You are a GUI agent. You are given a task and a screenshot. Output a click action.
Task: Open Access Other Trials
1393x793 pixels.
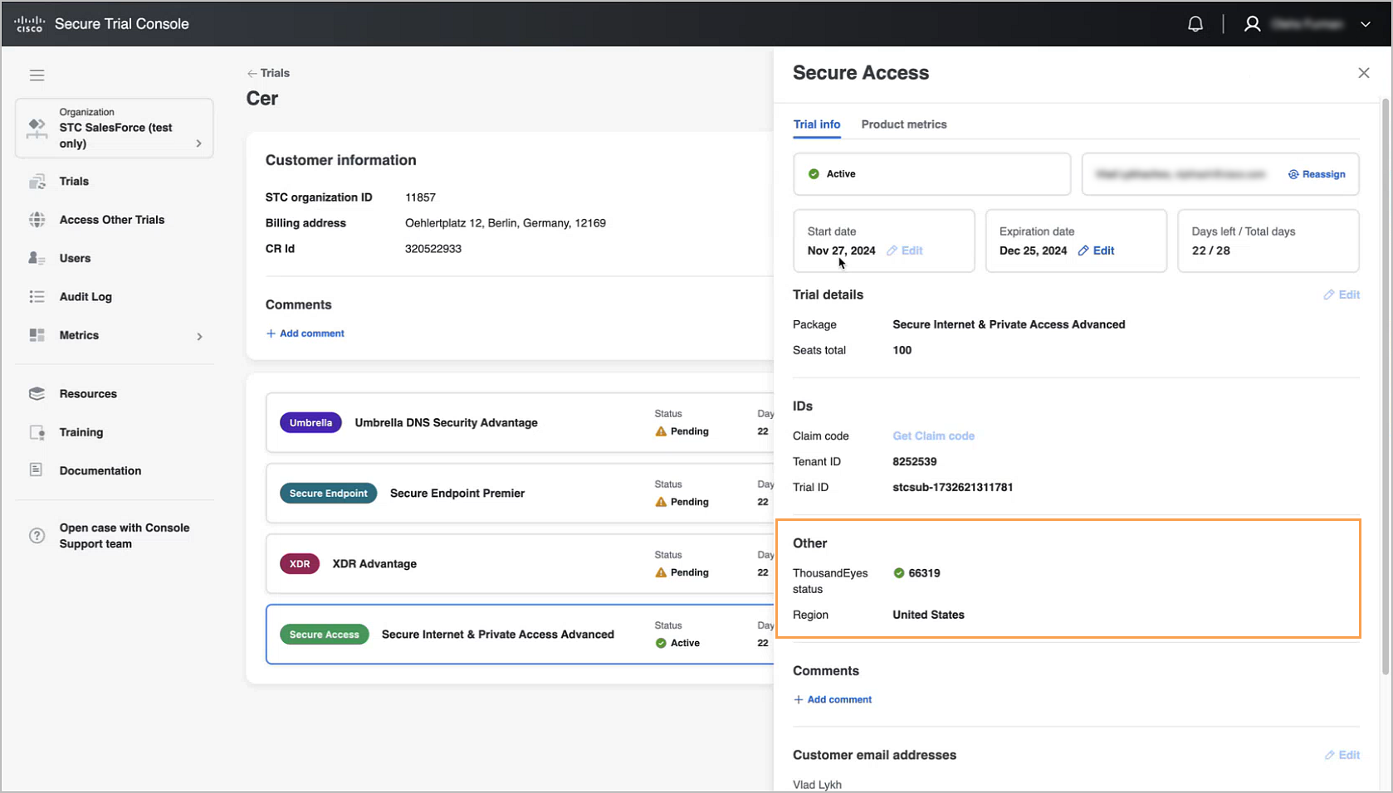click(112, 220)
